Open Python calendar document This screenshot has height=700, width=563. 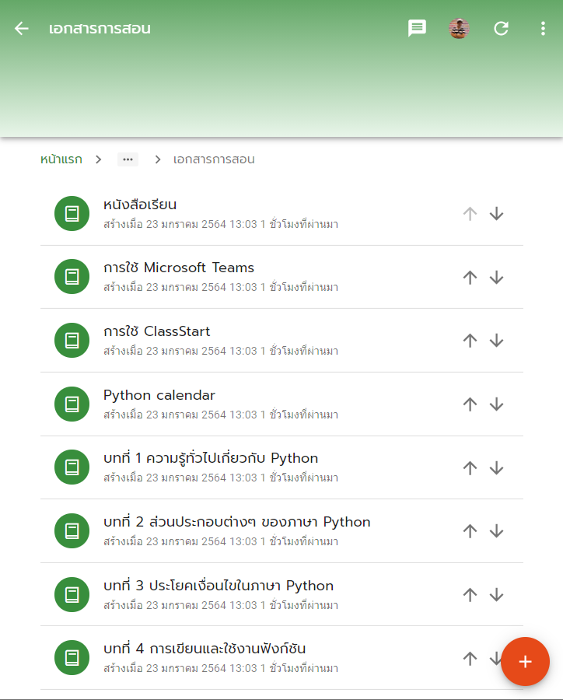click(159, 395)
